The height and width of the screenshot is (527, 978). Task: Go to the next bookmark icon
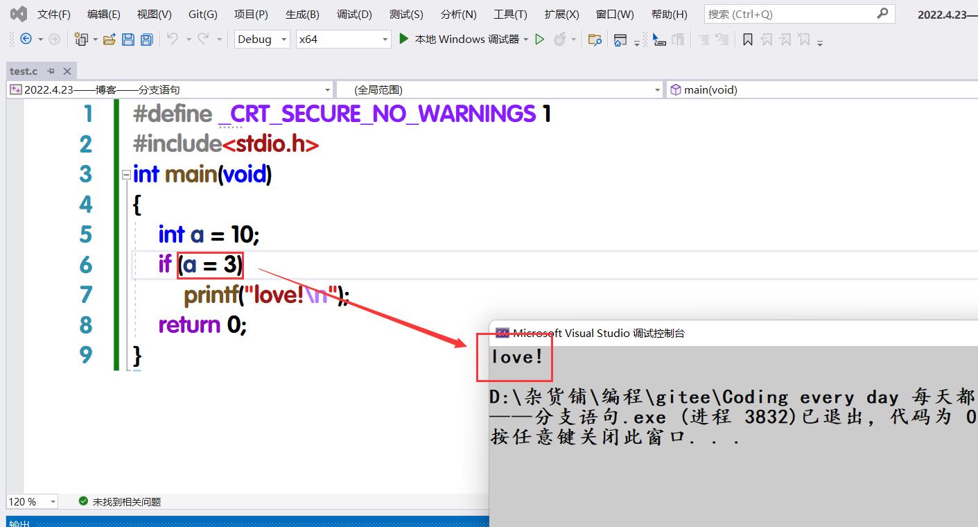tap(785, 40)
